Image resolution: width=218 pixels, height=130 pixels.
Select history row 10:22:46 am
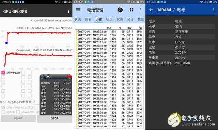[x=110, y=63]
